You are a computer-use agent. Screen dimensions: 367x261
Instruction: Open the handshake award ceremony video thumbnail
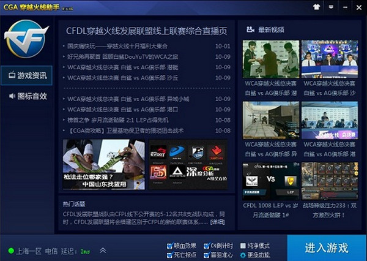point(271,59)
